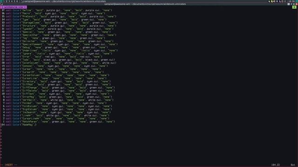
Task: Open the terminal entry in the top tasklist
Action: coord(64,1)
